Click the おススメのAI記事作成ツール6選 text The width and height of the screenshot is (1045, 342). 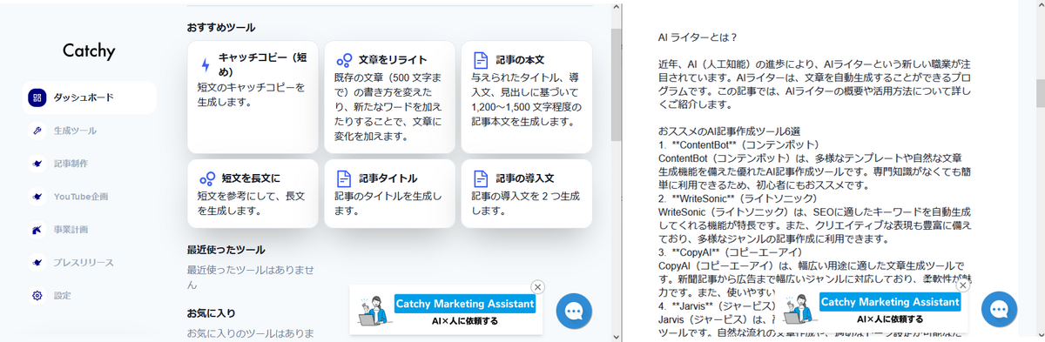(x=729, y=131)
